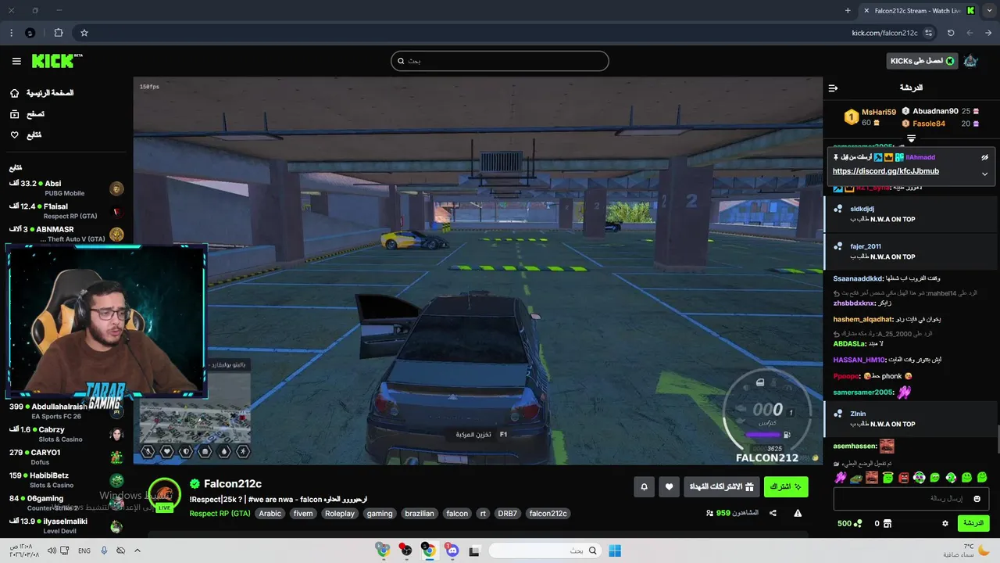
Task: Click username sldkdjdj in chat
Action: [x=862, y=209]
